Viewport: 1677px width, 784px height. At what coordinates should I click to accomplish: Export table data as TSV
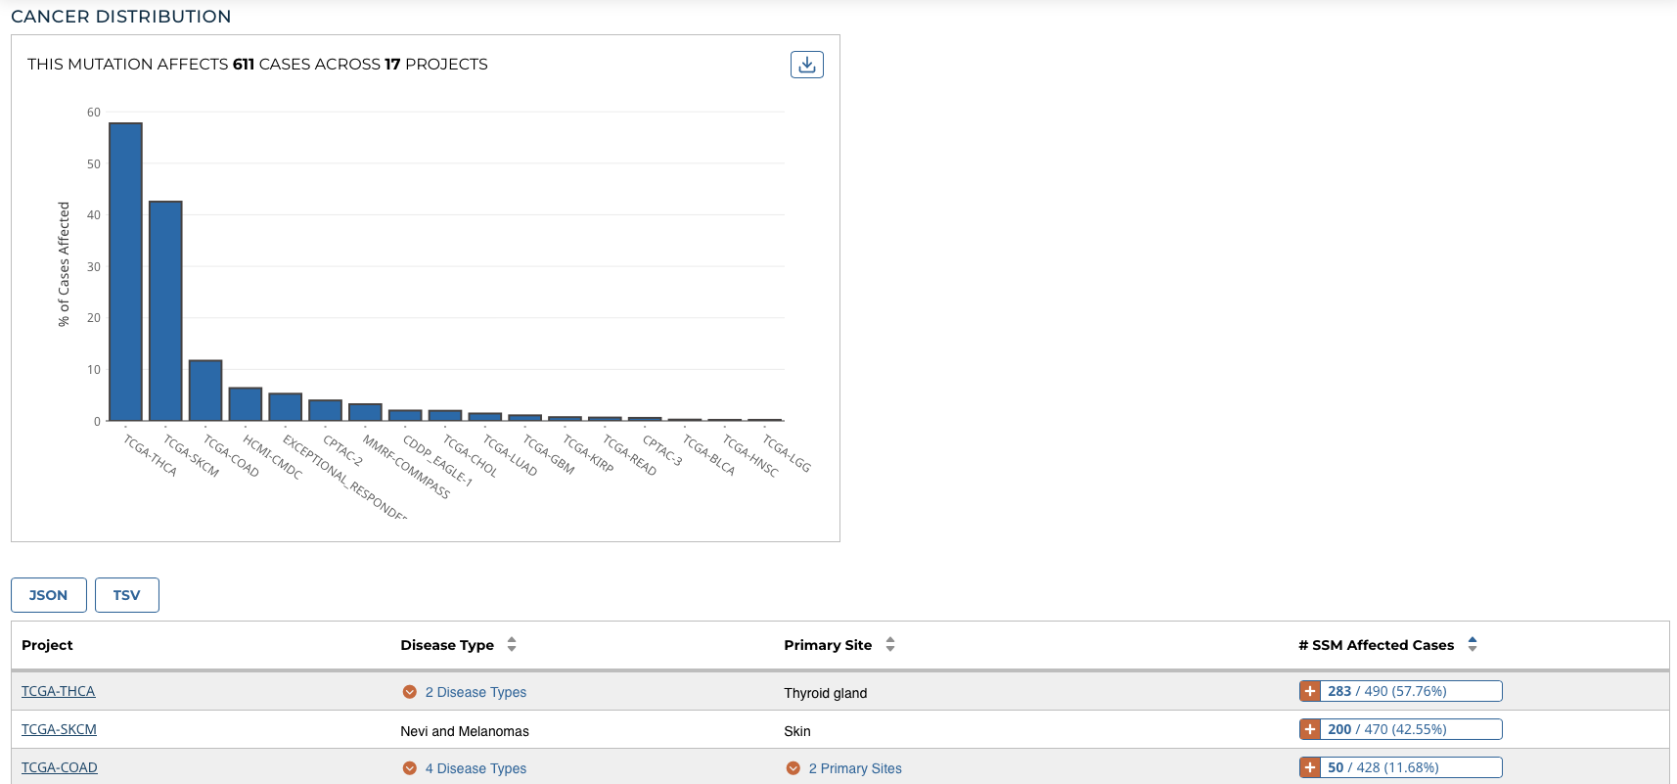point(126,595)
